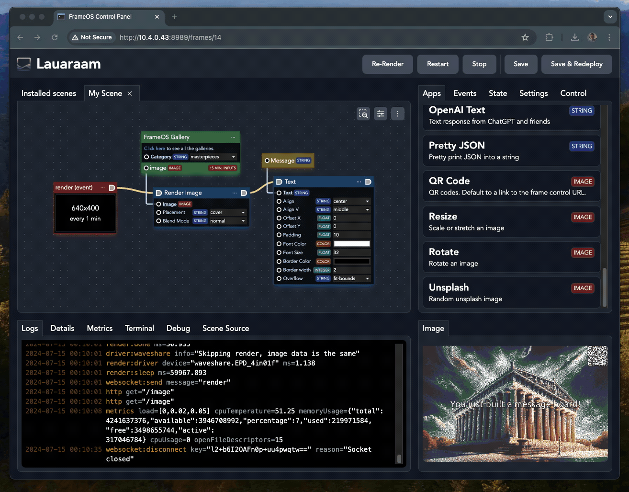The image size is (629, 492).
Task: Open the Blend Mode normal dropdown
Action: pyautogui.click(x=227, y=221)
